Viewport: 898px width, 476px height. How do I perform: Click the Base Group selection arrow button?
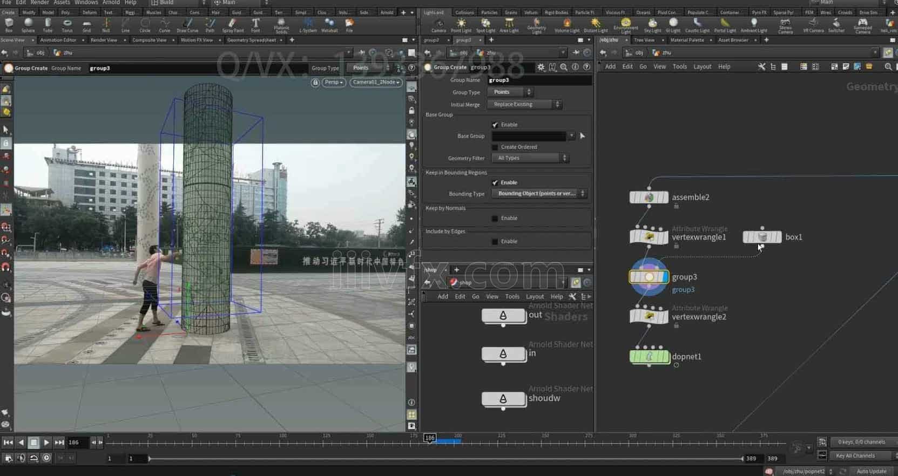coord(582,136)
